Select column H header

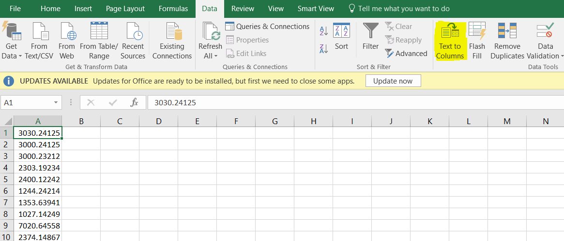click(x=313, y=121)
